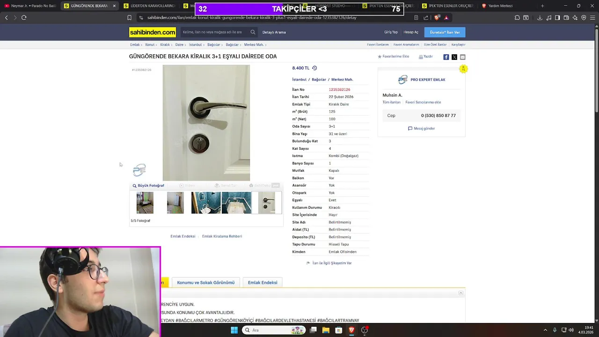Select the fourth bathroom tub thumbnail
Screen dimensions: 599x337
pos(236,203)
